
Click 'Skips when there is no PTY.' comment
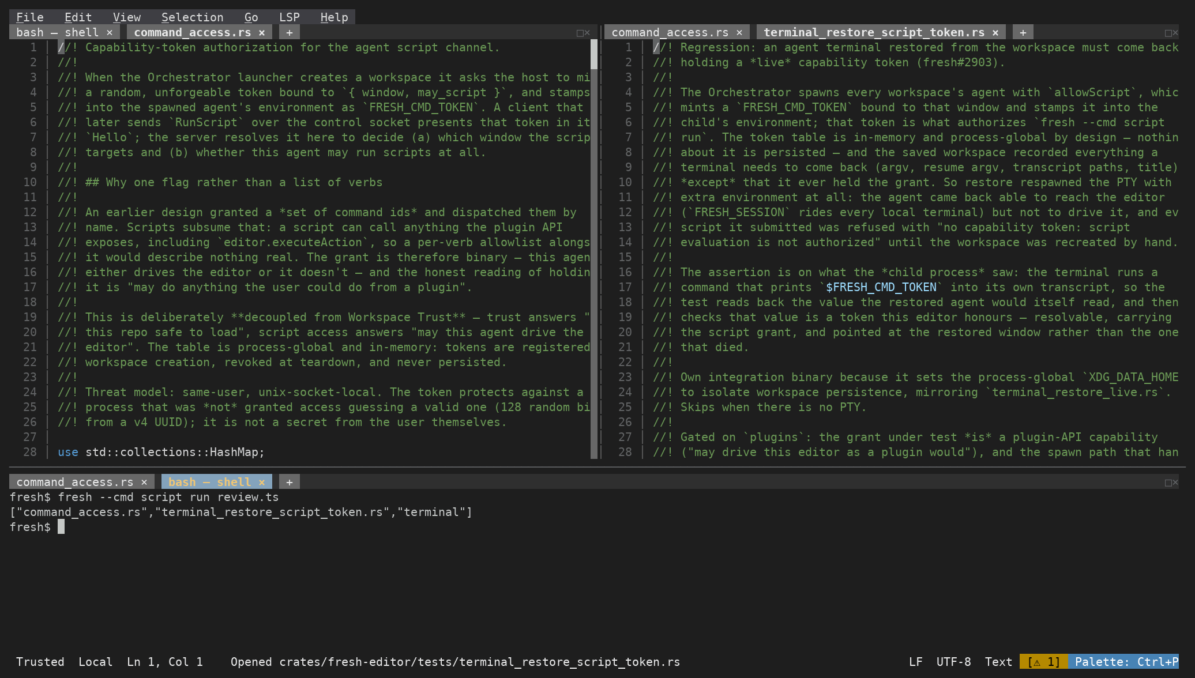(x=760, y=407)
